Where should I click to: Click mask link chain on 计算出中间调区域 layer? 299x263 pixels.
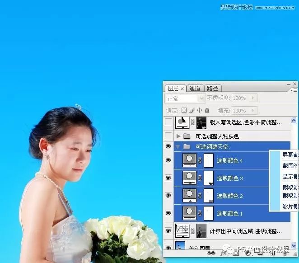click(192, 231)
